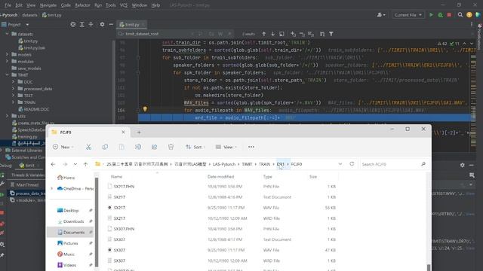Add a new tab in File Explorer
The width and height of the screenshot is (483, 271).
tap(139, 132)
